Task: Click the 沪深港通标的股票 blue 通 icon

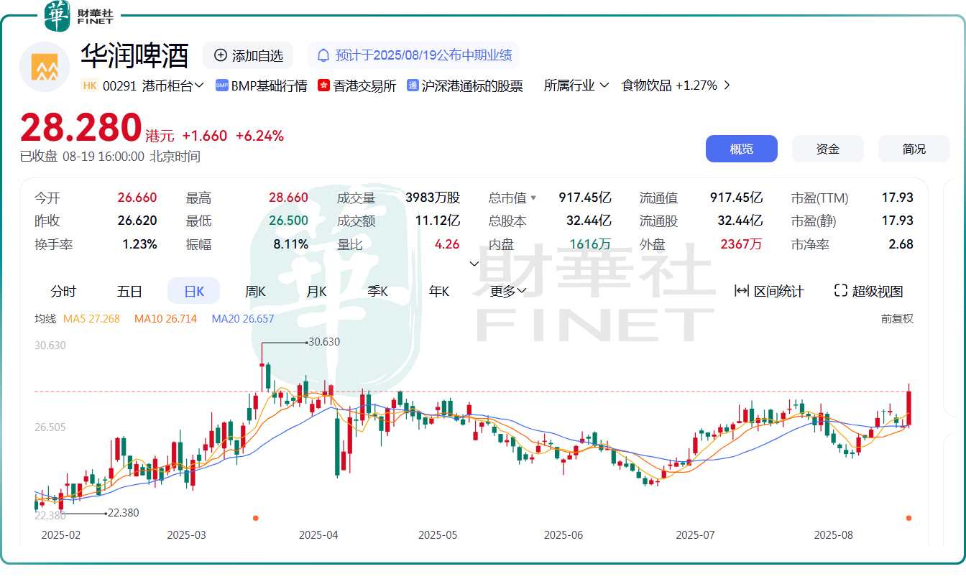Action: pos(413,85)
